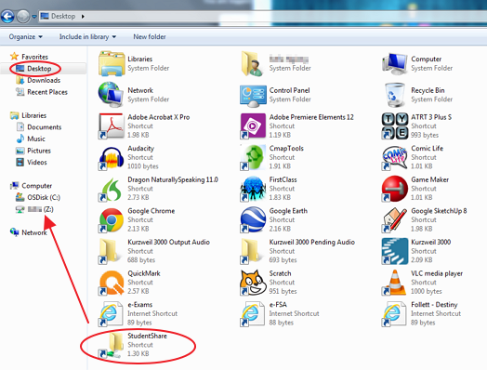Select the Adobe Acrobat X Pro shortcut icon

pyautogui.click(x=111, y=126)
